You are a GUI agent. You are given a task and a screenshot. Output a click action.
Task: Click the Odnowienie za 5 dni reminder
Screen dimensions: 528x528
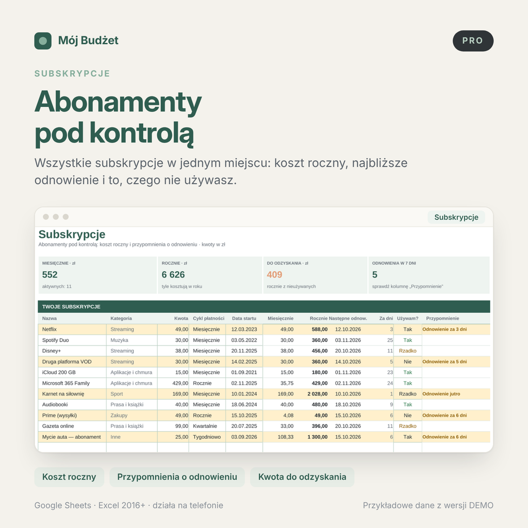pos(444,361)
